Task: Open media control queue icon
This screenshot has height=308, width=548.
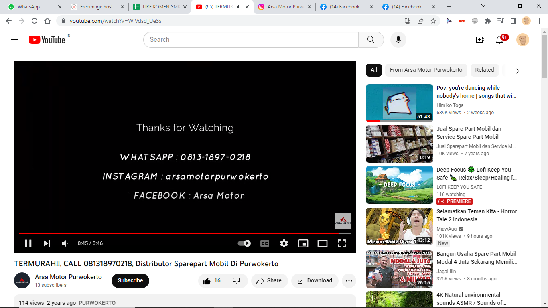Action: (501, 21)
